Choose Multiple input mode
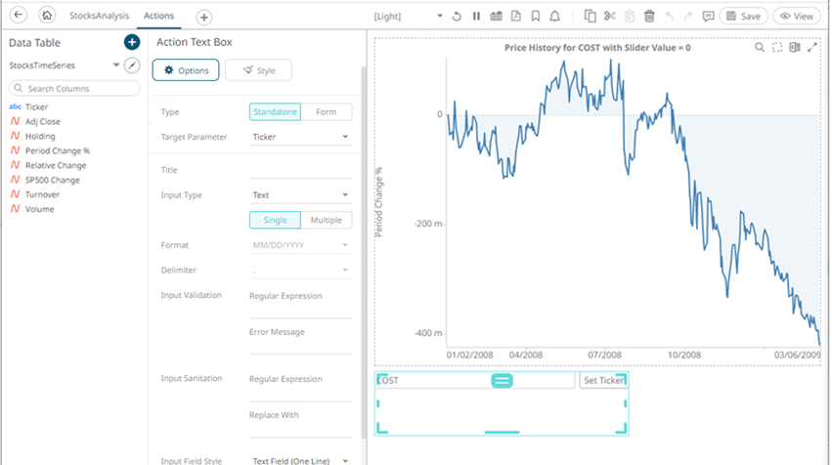Image resolution: width=832 pixels, height=465 pixels. pyautogui.click(x=326, y=220)
